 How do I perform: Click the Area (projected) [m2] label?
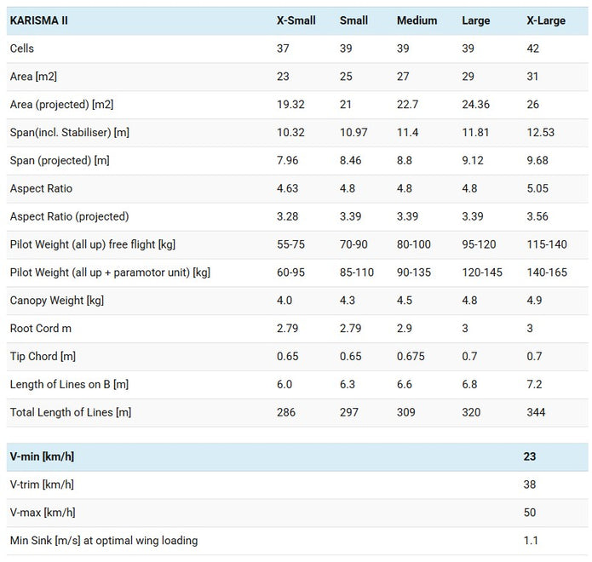pyautogui.click(x=61, y=104)
